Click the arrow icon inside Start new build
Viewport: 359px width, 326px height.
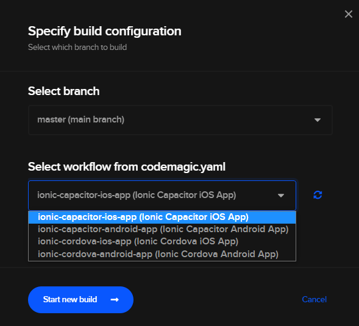point(115,300)
